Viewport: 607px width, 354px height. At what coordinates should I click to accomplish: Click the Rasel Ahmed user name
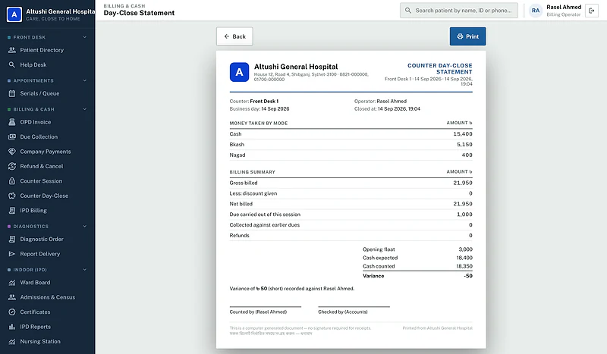[x=564, y=7]
